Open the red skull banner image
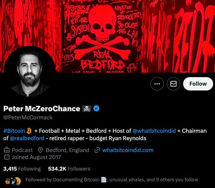This screenshot has width=215, height=188. (107, 36)
